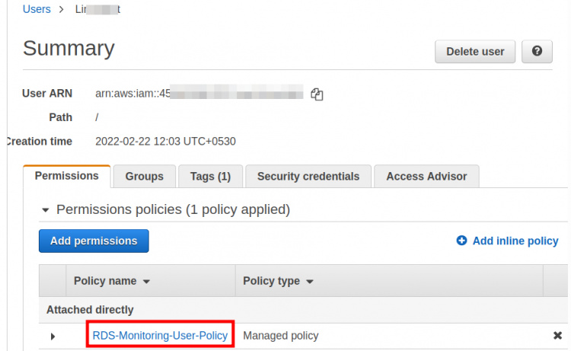Go to the Users breadcrumb link
This screenshot has height=351, width=571.
[37, 9]
